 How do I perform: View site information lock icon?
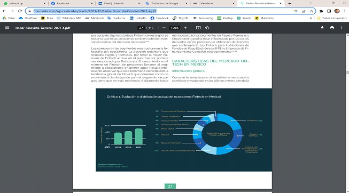[29, 11]
